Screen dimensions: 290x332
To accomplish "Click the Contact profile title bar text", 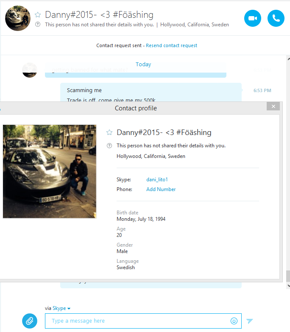I will click(x=136, y=108).
